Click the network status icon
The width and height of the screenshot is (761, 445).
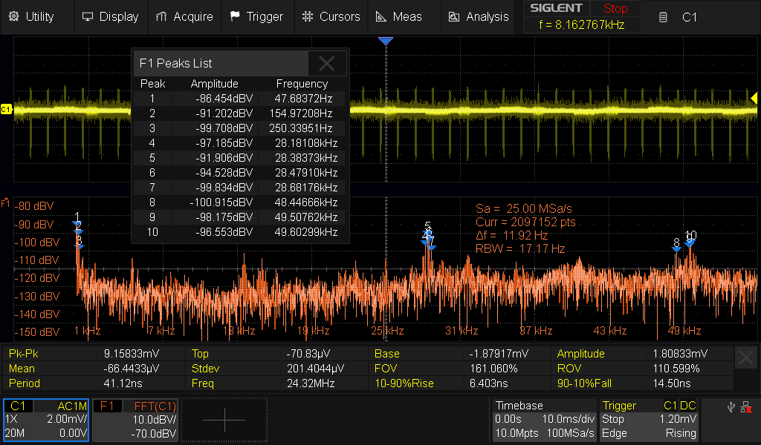coord(746,406)
